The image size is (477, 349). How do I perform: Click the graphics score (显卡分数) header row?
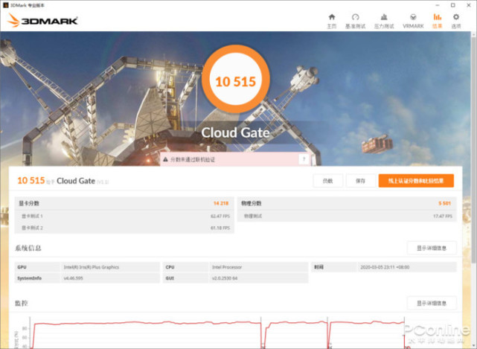click(124, 203)
